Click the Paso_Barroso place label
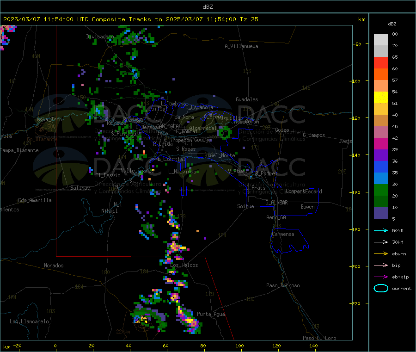The width and height of the screenshot is (416, 352). point(283,285)
